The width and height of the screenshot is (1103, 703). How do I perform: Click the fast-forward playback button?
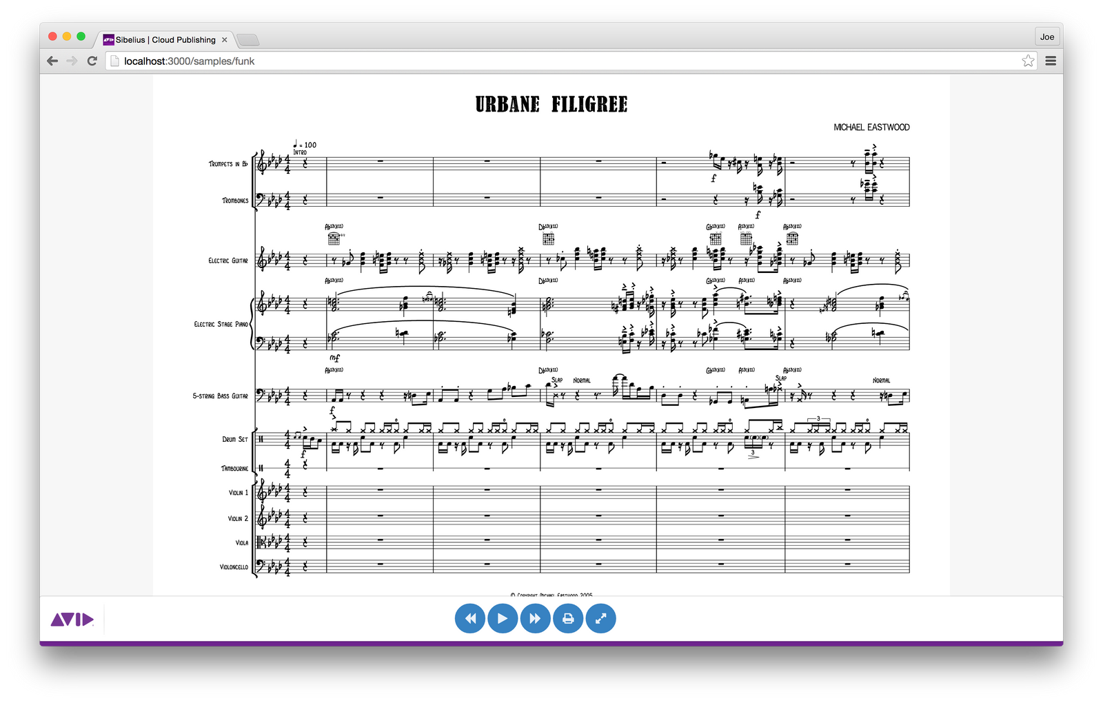(536, 618)
